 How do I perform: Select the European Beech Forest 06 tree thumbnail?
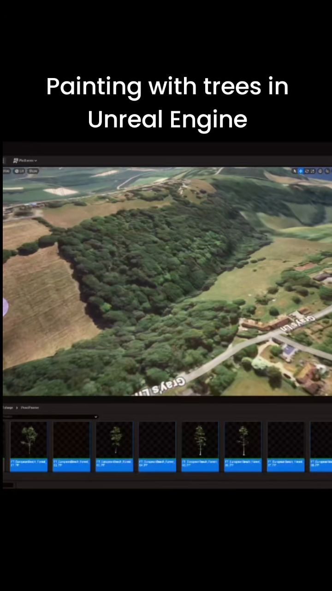point(243,446)
